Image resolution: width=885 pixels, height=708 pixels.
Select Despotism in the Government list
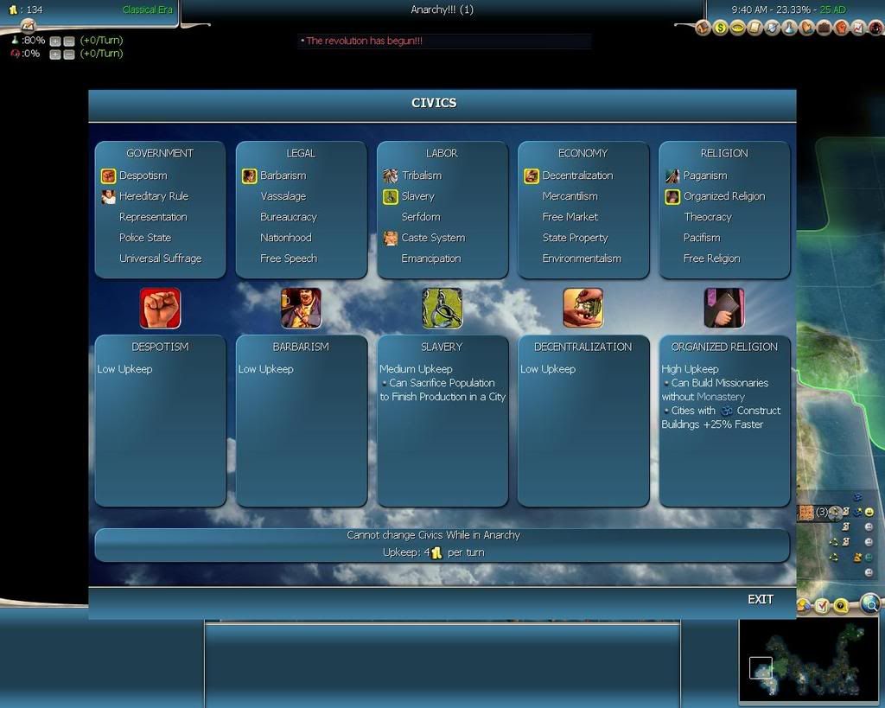(143, 175)
